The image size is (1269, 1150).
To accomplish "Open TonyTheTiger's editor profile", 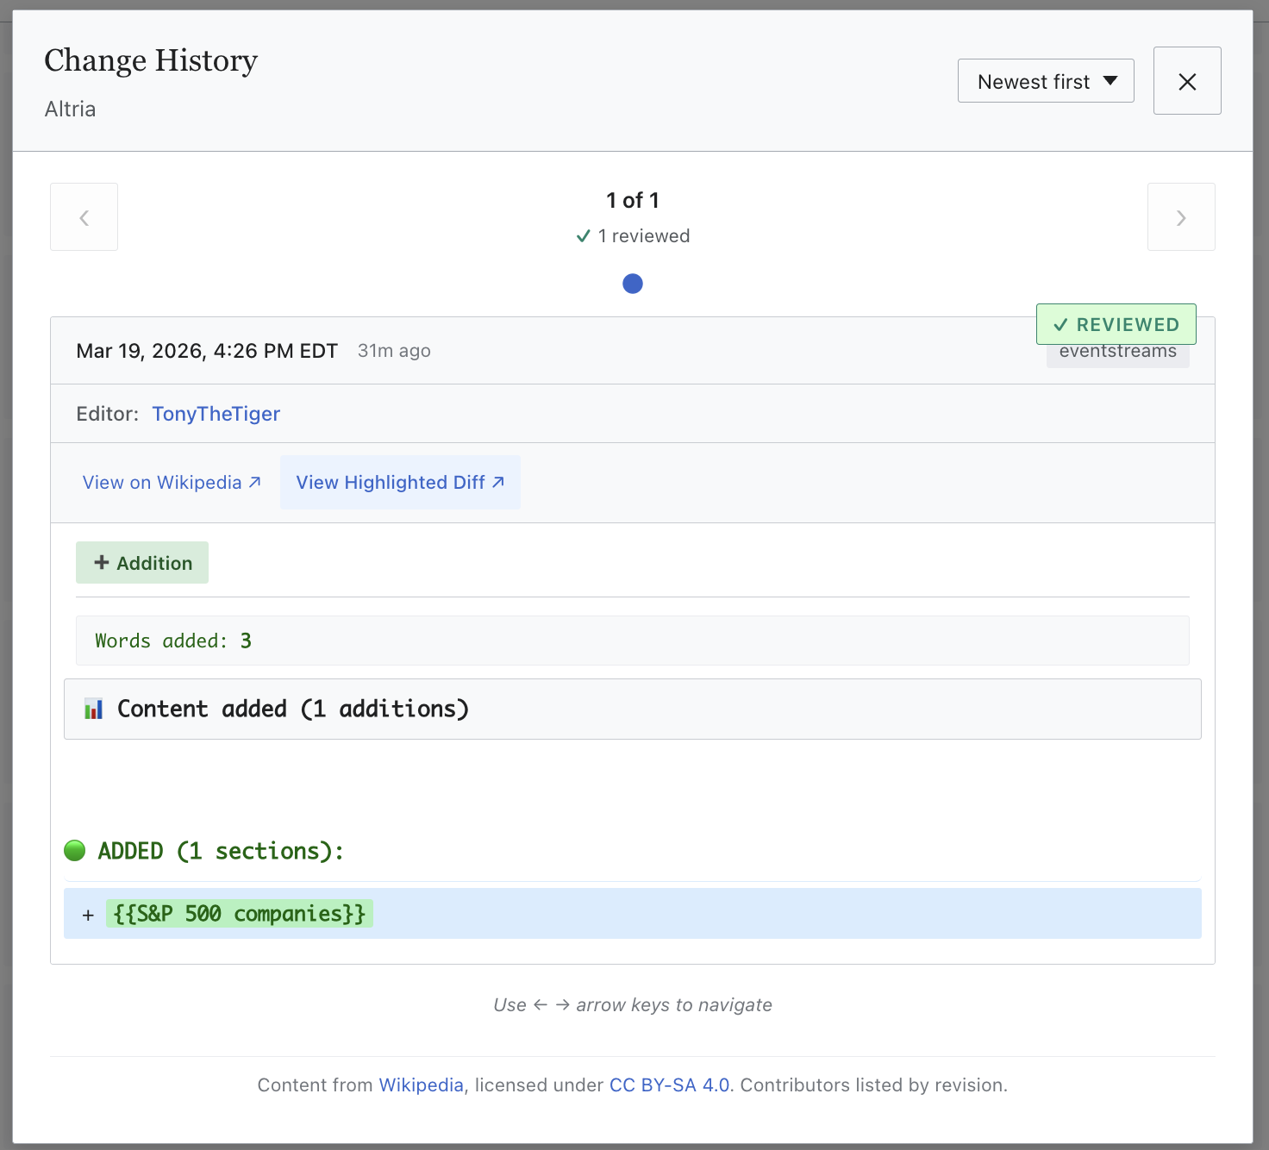I will [x=216, y=414].
